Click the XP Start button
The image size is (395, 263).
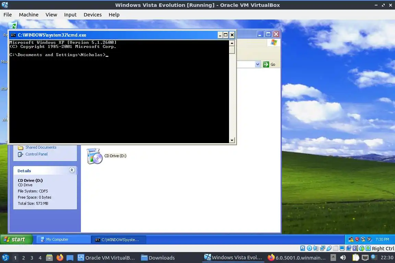point(16,239)
